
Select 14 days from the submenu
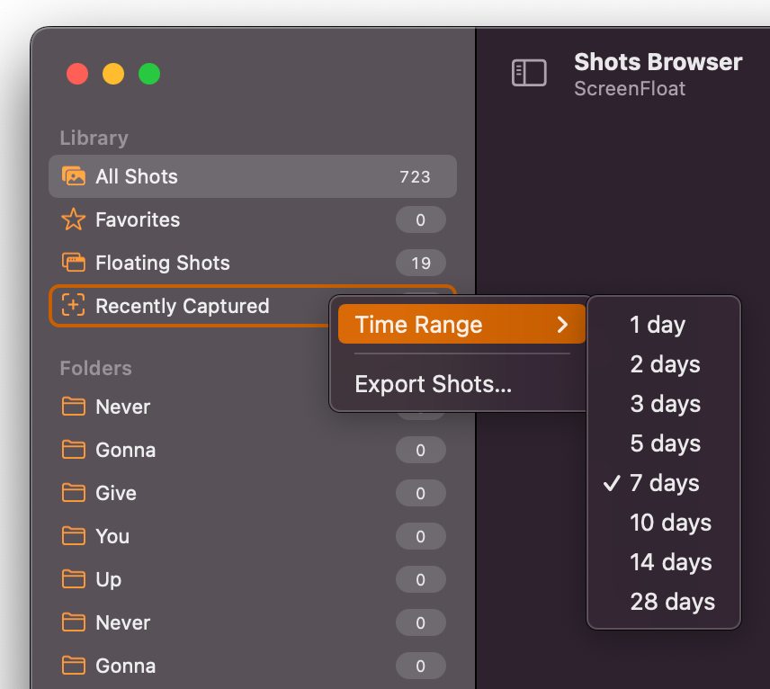(x=664, y=562)
